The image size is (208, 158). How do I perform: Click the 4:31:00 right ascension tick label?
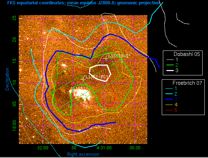pos(104,148)
